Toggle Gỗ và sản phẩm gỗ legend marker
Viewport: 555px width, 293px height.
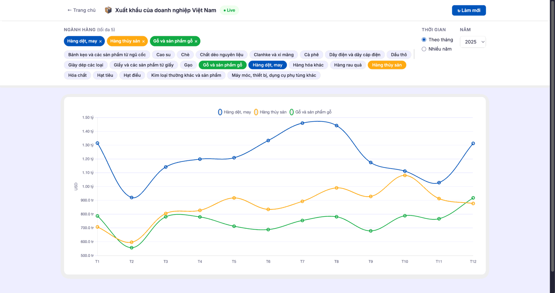[x=292, y=112]
